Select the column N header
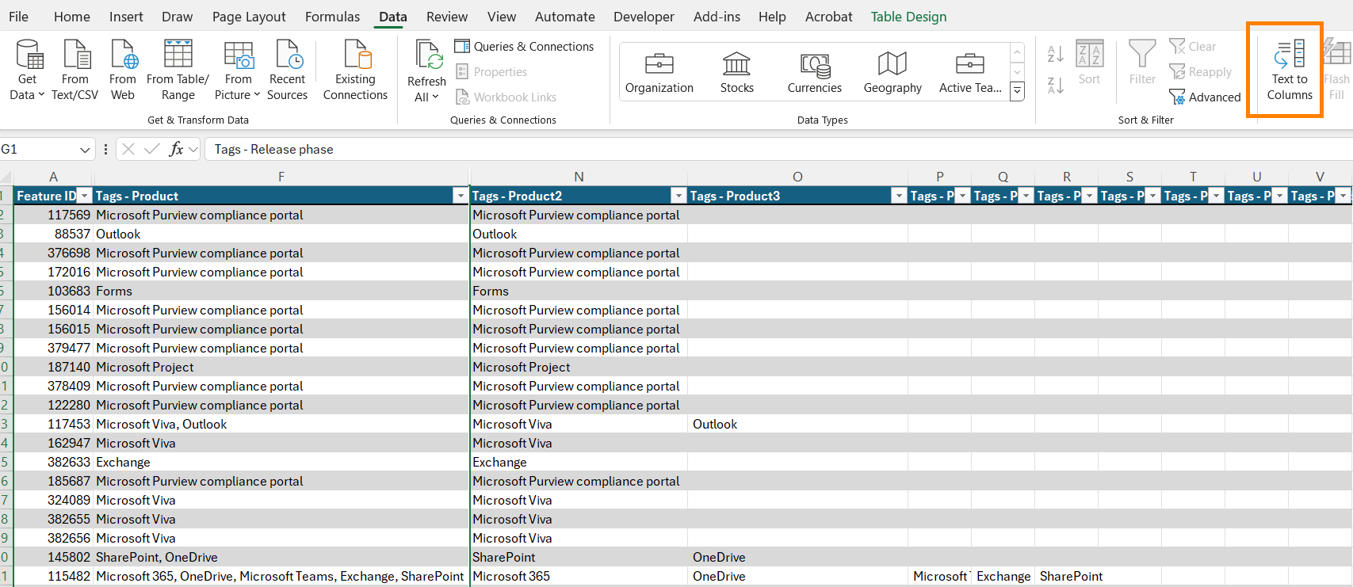 pos(579,177)
